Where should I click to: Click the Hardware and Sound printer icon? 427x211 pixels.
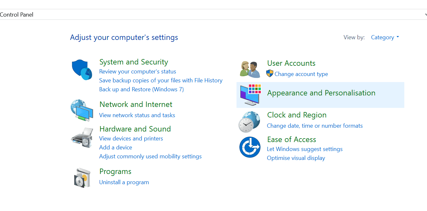click(82, 137)
